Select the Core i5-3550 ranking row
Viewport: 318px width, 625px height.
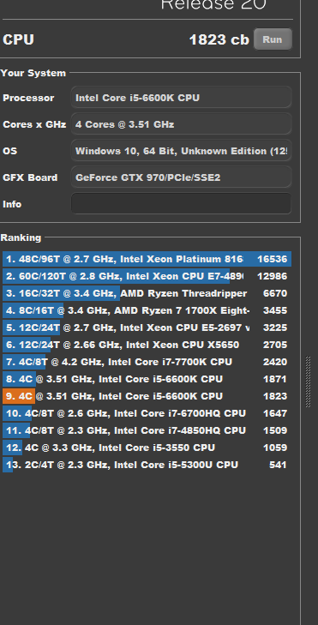[x=147, y=448]
